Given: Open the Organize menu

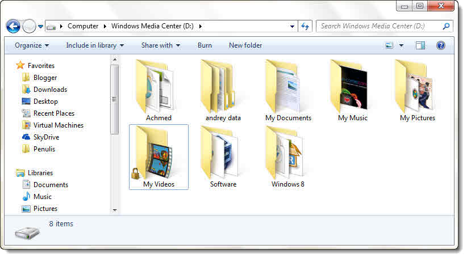Looking at the screenshot, I should (x=32, y=45).
